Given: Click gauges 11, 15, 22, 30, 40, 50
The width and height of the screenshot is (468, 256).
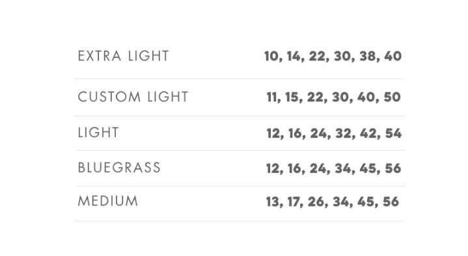Looking at the screenshot, I should [333, 97].
